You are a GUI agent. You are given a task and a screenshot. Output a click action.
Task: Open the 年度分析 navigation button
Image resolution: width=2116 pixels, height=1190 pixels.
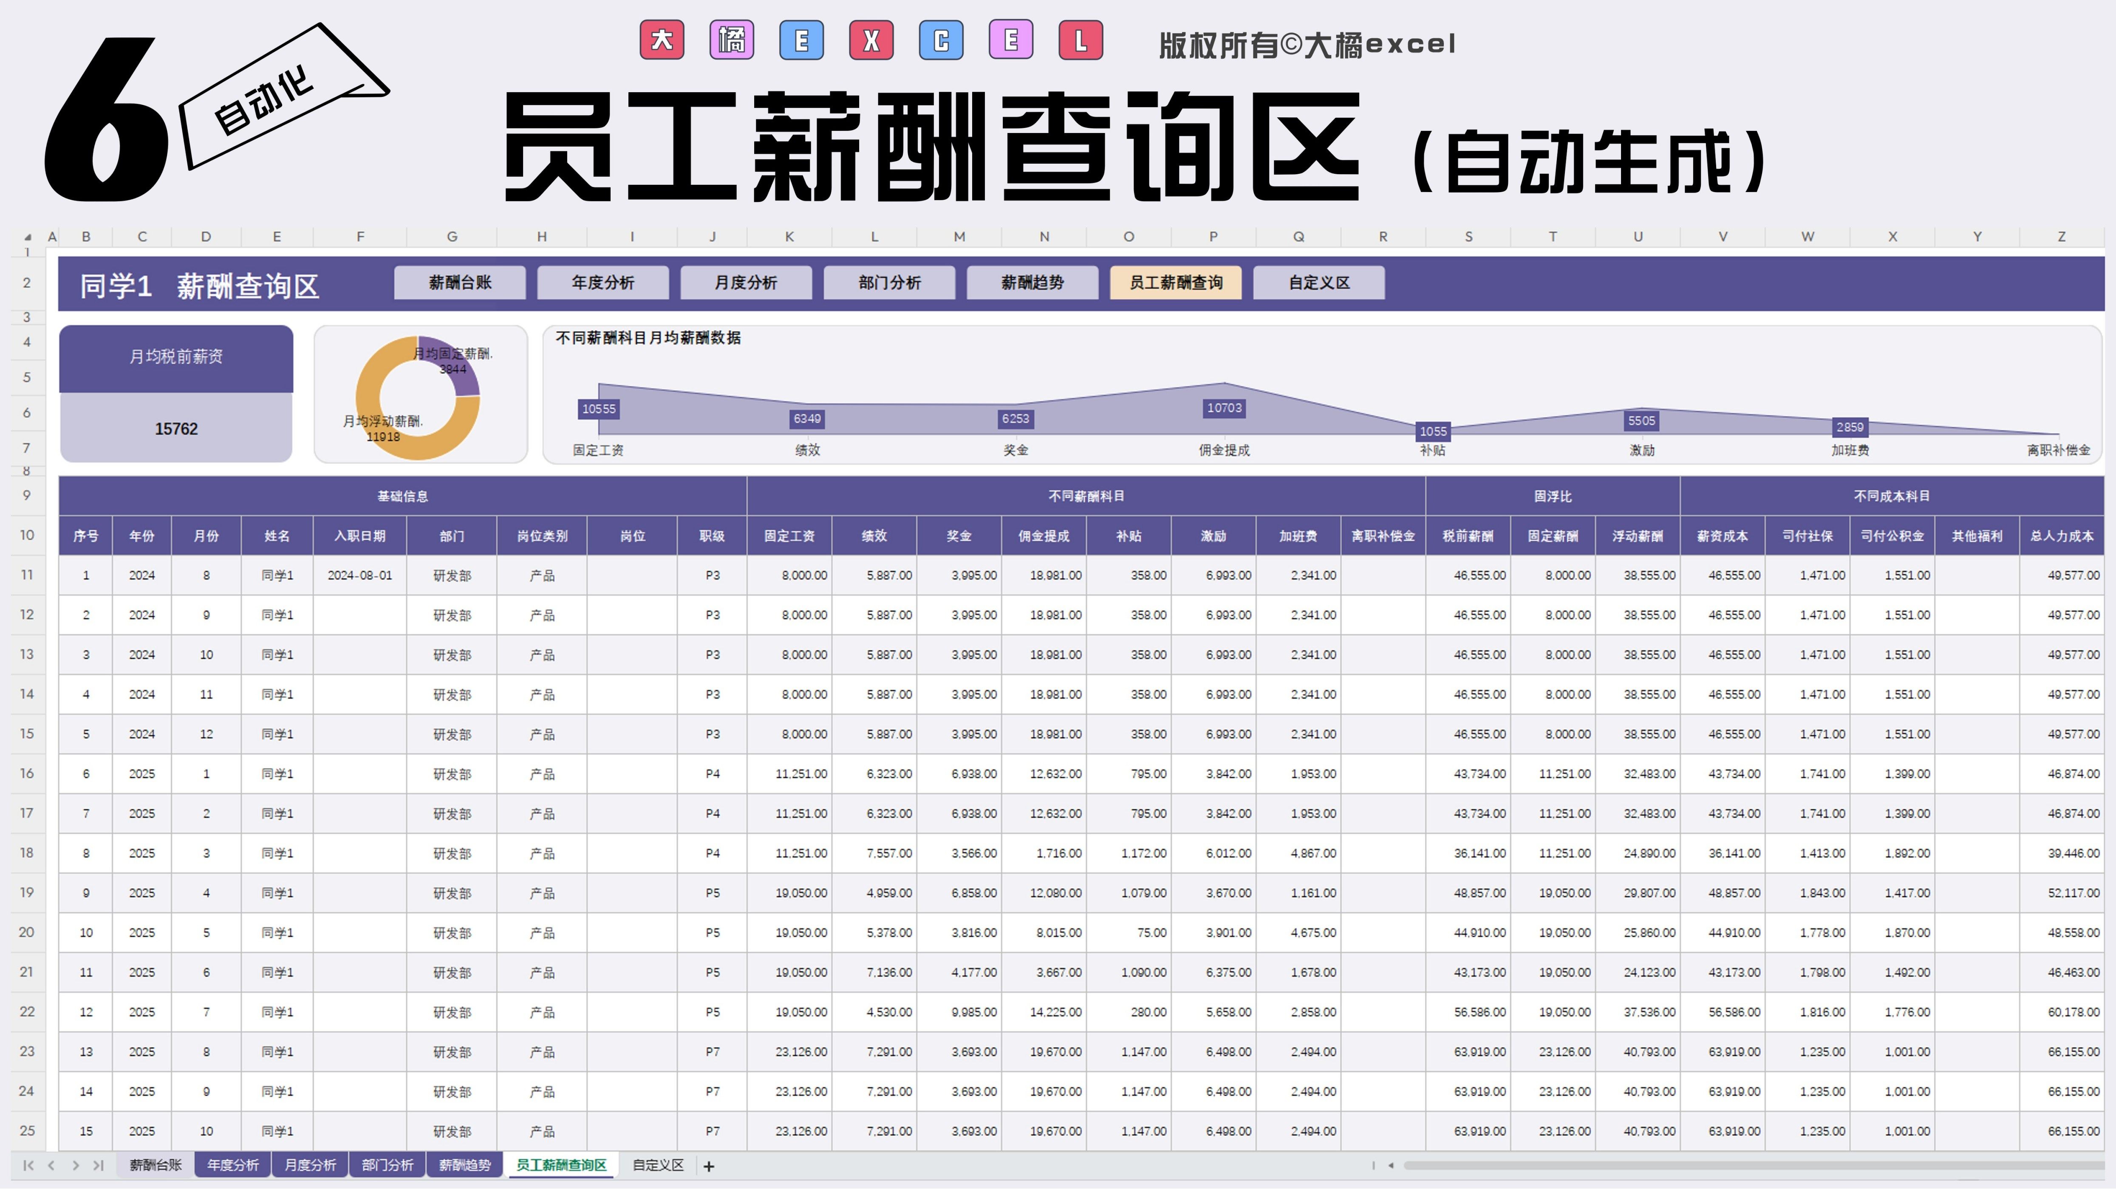coord(603,283)
